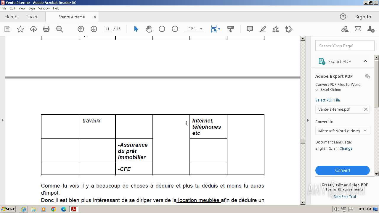Click the location meublée underlined link

point(199,200)
